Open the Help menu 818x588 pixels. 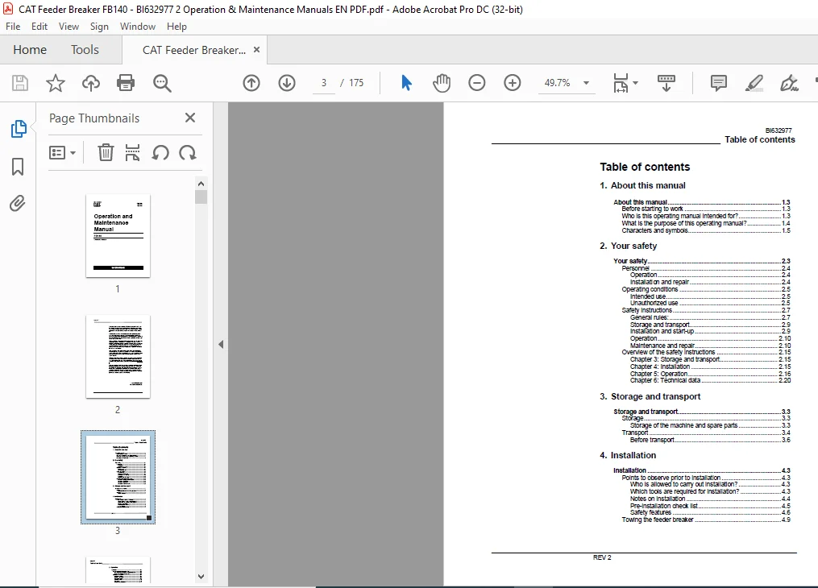coord(176,27)
